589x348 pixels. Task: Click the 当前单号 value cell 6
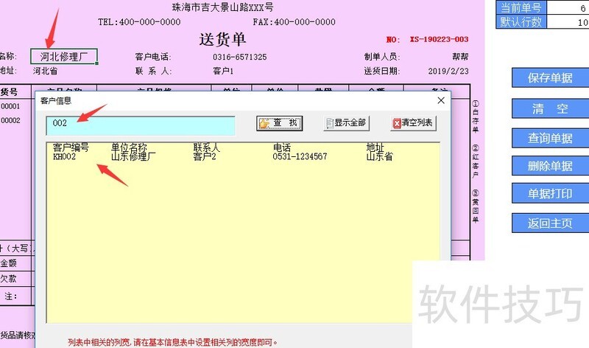pos(568,7)
